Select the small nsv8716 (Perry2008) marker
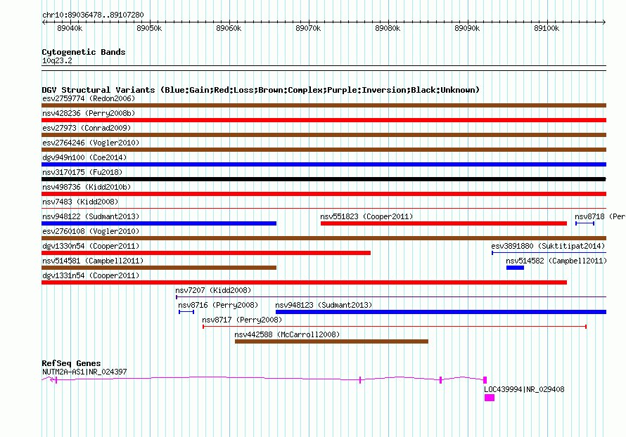Image resolution: width=626 pixels, height=437 pixels. [x=186, y=312]
